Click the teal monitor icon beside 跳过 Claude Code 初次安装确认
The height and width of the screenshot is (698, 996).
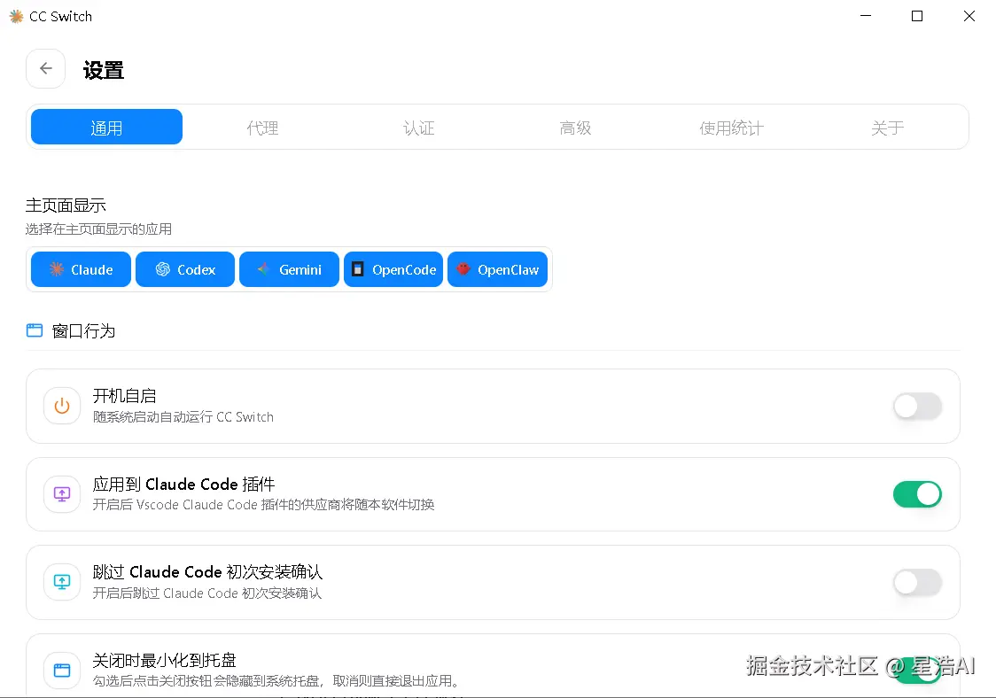62,582
